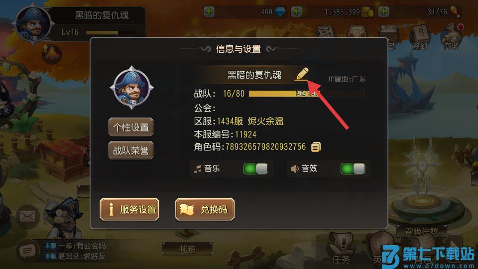The image size is (478, 269).
Task: Open the 商城 shop icon
Action: (x=452, y=36)
